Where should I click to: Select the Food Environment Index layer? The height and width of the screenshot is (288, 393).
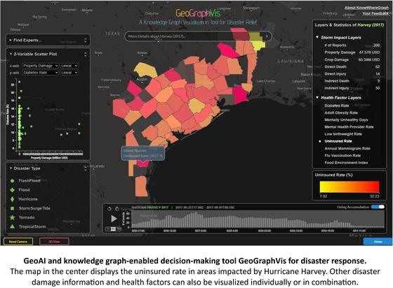346,163
